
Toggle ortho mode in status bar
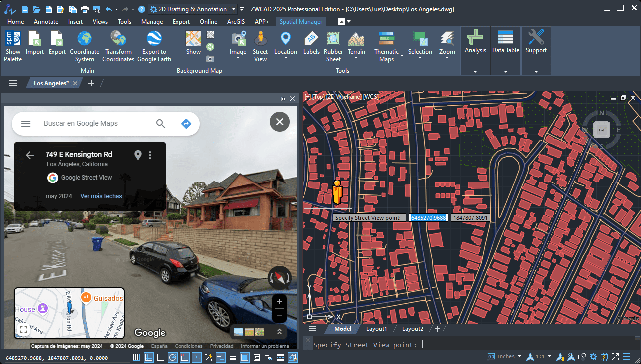[161, 357]
